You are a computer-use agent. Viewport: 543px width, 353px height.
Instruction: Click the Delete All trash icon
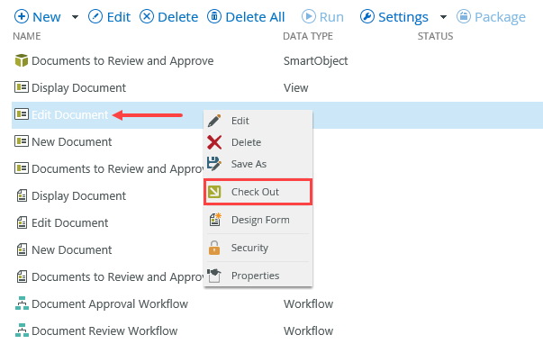(x=214, y=16)
